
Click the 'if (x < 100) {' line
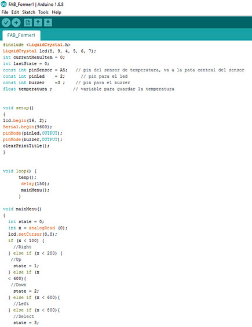(x=26, y=240)
